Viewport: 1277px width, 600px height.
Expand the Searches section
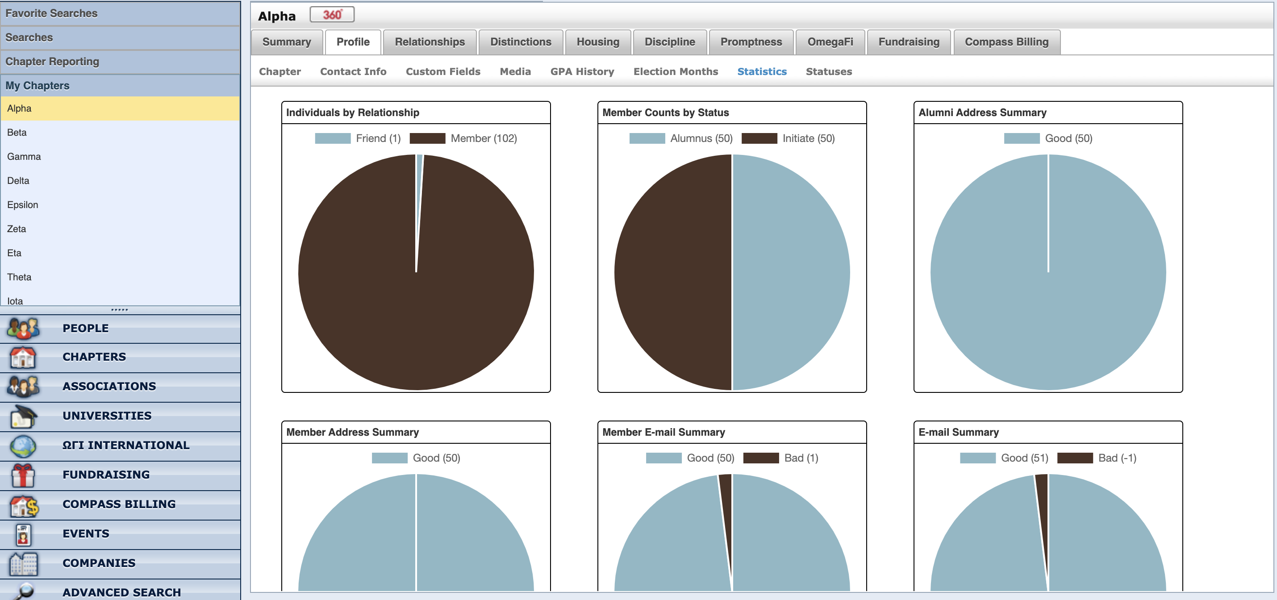point(121,37)
